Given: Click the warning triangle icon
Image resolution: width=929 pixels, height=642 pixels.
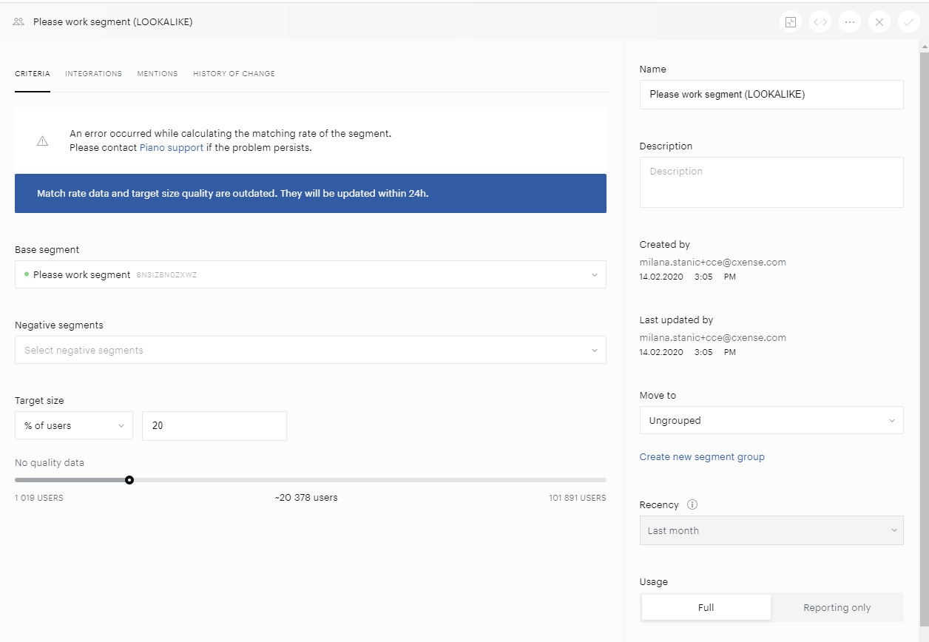Looking at the screenshot, I should coord(42,141).
